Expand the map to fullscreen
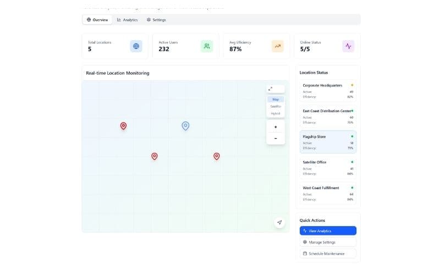This screenshot has height=275, width=440. [271, 89]
